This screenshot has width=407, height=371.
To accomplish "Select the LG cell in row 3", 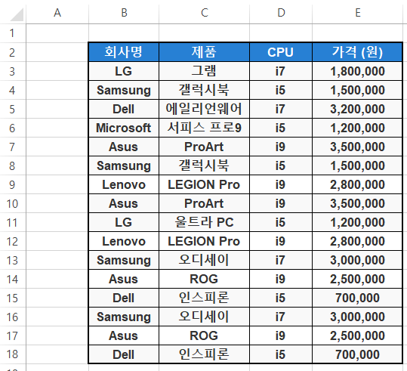I will pos(124,71).
